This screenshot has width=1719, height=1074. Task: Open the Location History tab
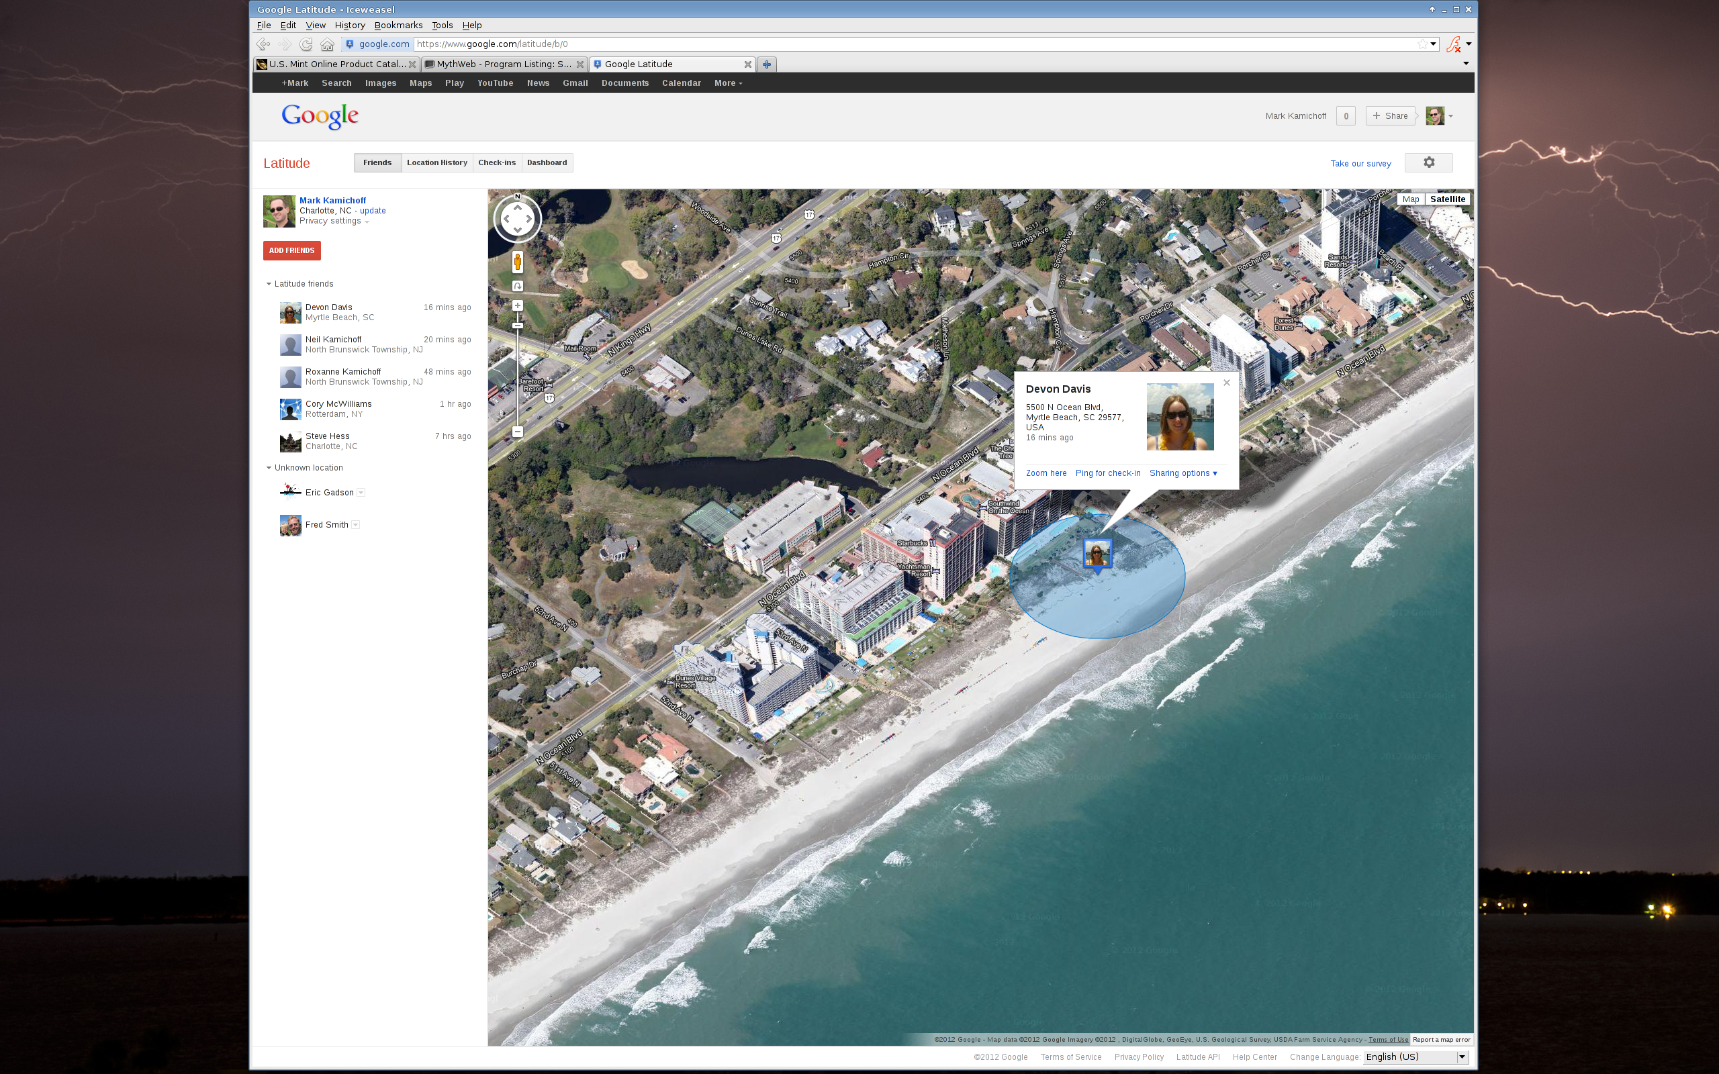click(x=437, y=162)
